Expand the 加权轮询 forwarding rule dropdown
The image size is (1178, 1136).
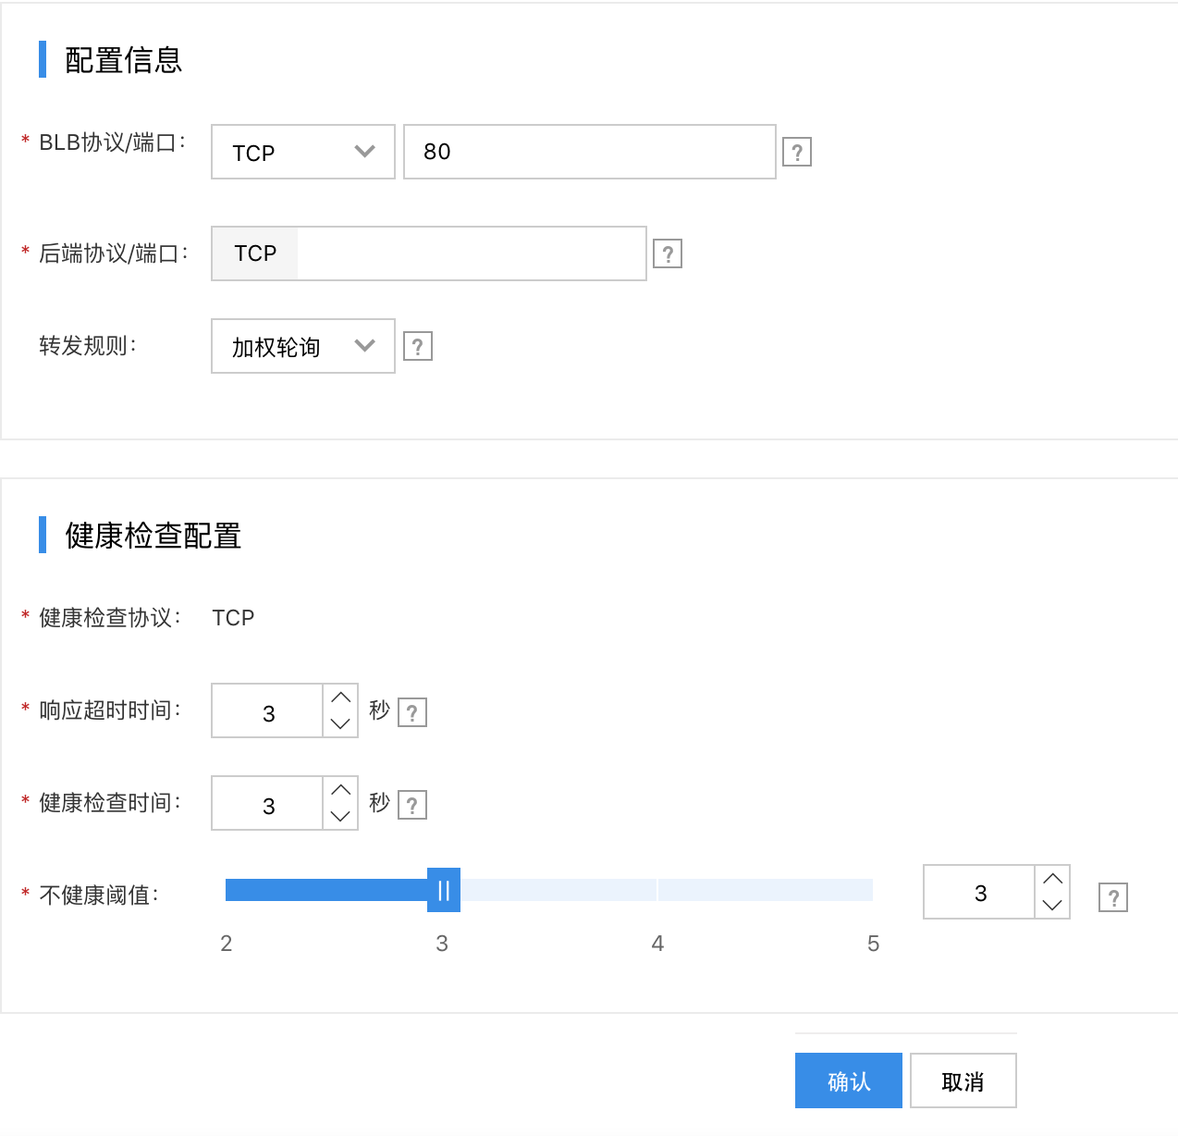coord(302,346)
